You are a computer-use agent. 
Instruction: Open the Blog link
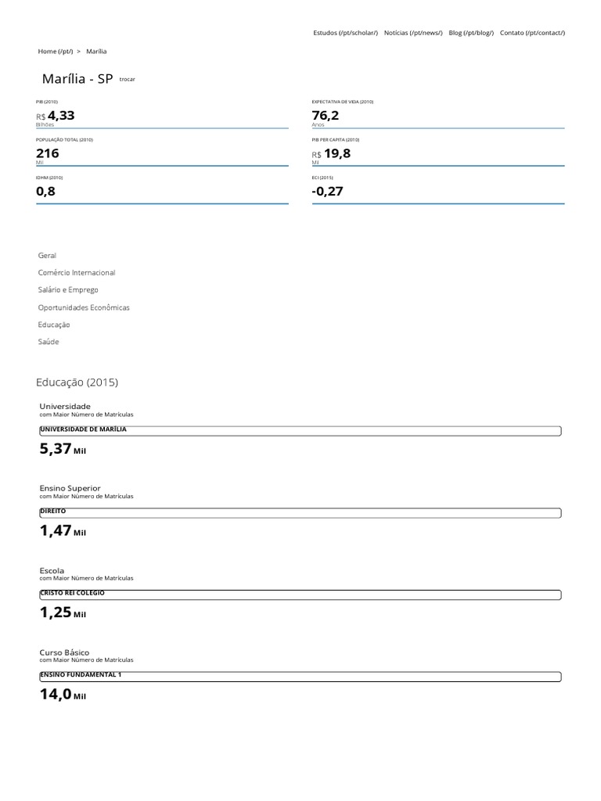click(471, 33)
